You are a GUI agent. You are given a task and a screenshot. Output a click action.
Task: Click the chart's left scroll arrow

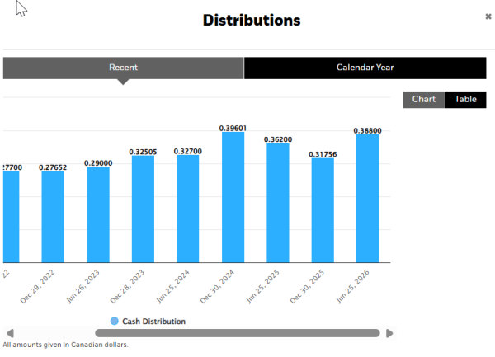10,333
